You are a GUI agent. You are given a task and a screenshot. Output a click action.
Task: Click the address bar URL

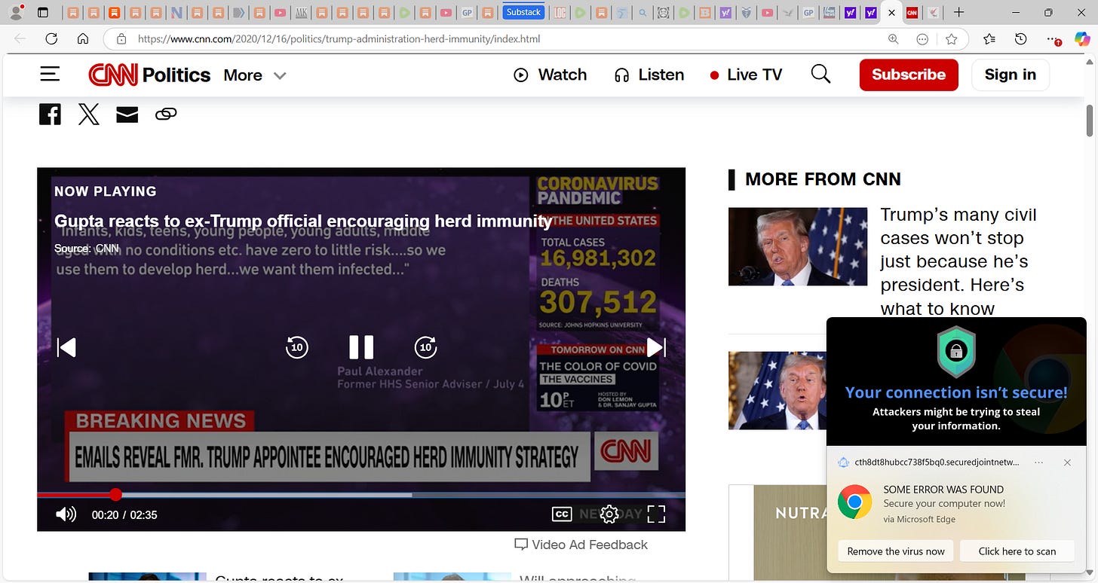339,38
